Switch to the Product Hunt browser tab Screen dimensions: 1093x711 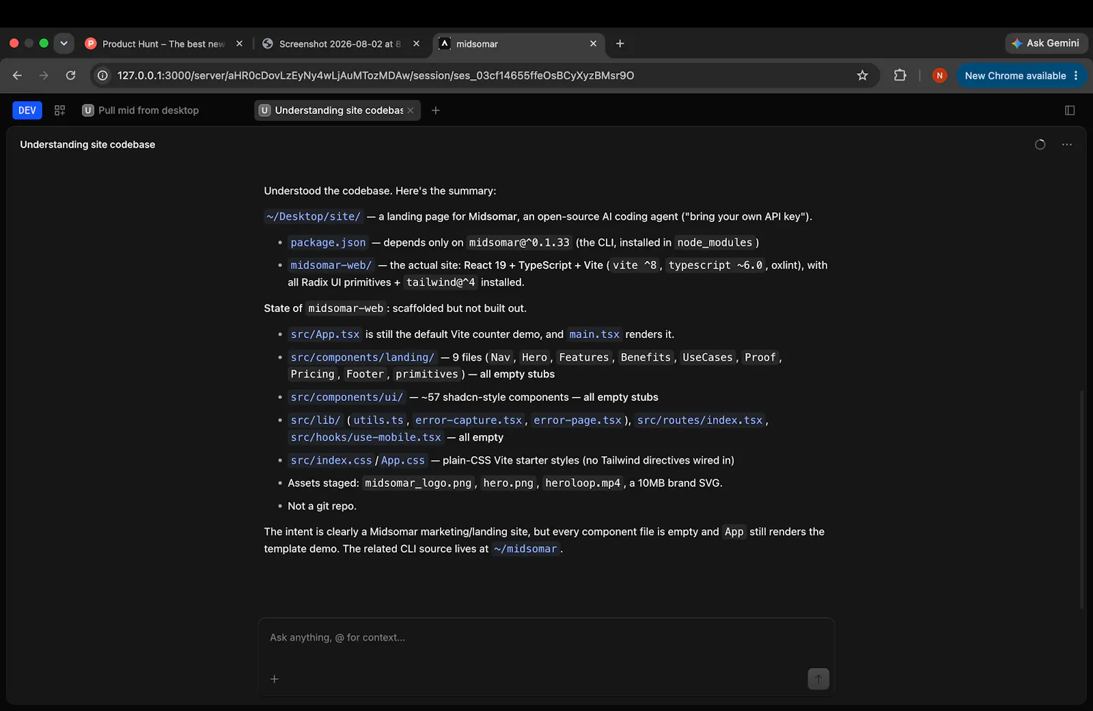tap(164, 44)
